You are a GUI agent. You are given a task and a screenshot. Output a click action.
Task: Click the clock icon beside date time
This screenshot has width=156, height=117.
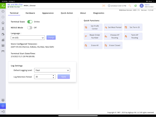click(109, 6)
